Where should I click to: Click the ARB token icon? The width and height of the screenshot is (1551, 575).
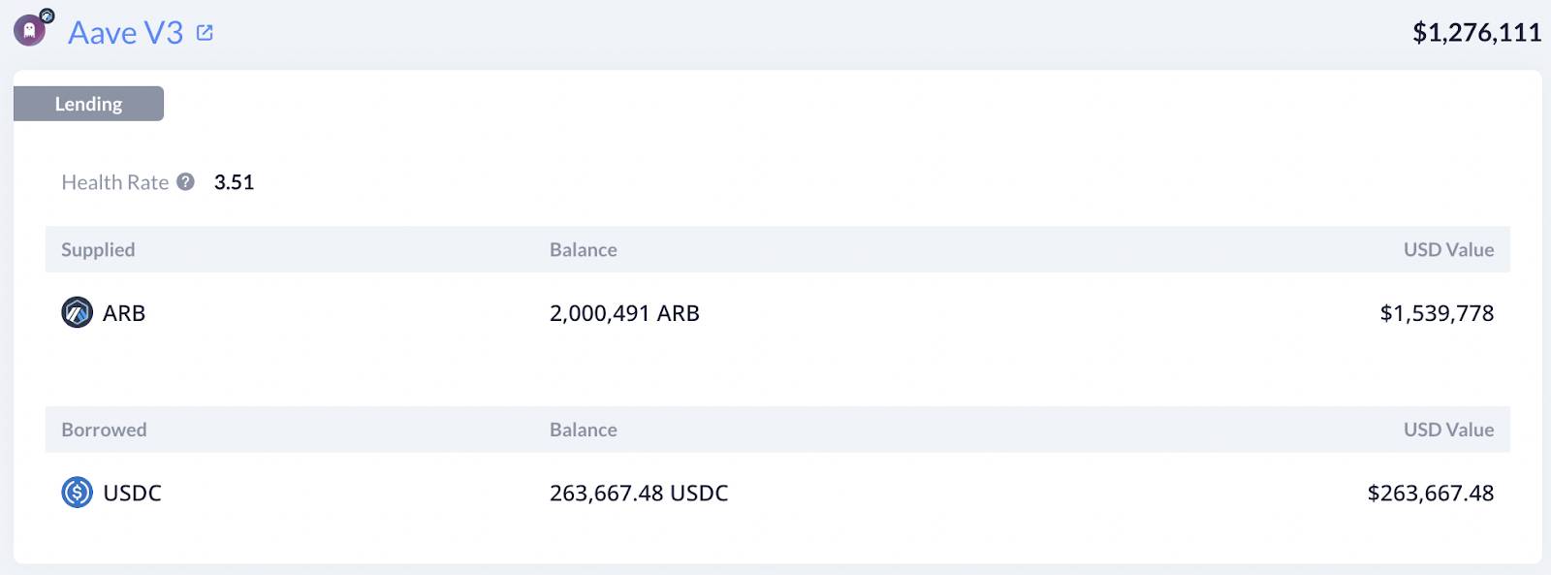click(x=77, y=312)
